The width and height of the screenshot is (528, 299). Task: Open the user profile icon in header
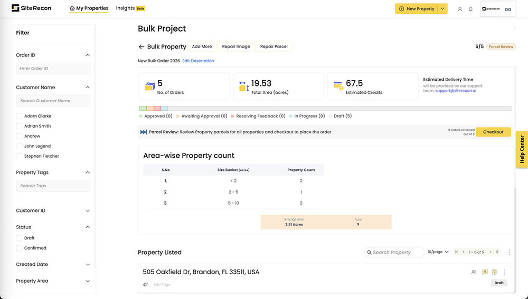click(460, 9)
